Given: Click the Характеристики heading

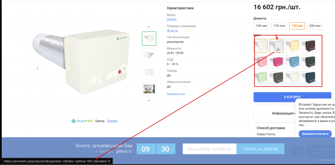Looking at the screenshot, I should click(x=180, y=8).
